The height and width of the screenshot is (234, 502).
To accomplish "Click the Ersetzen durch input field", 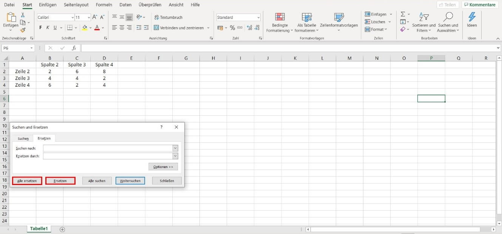I will pos(108,156).
